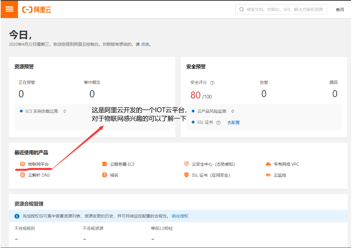The width and height of the screenshot is (355, 248).
Task: Open 专有网络 VPC product
Action: coord(286,164)
